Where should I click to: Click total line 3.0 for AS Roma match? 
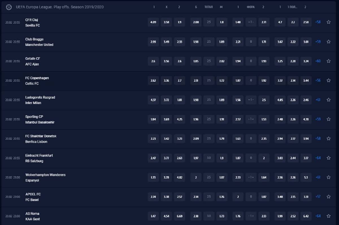209,216
